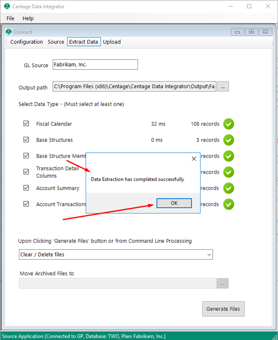Click the GL Source text field

pyautogui.click(x=95, y=65)
